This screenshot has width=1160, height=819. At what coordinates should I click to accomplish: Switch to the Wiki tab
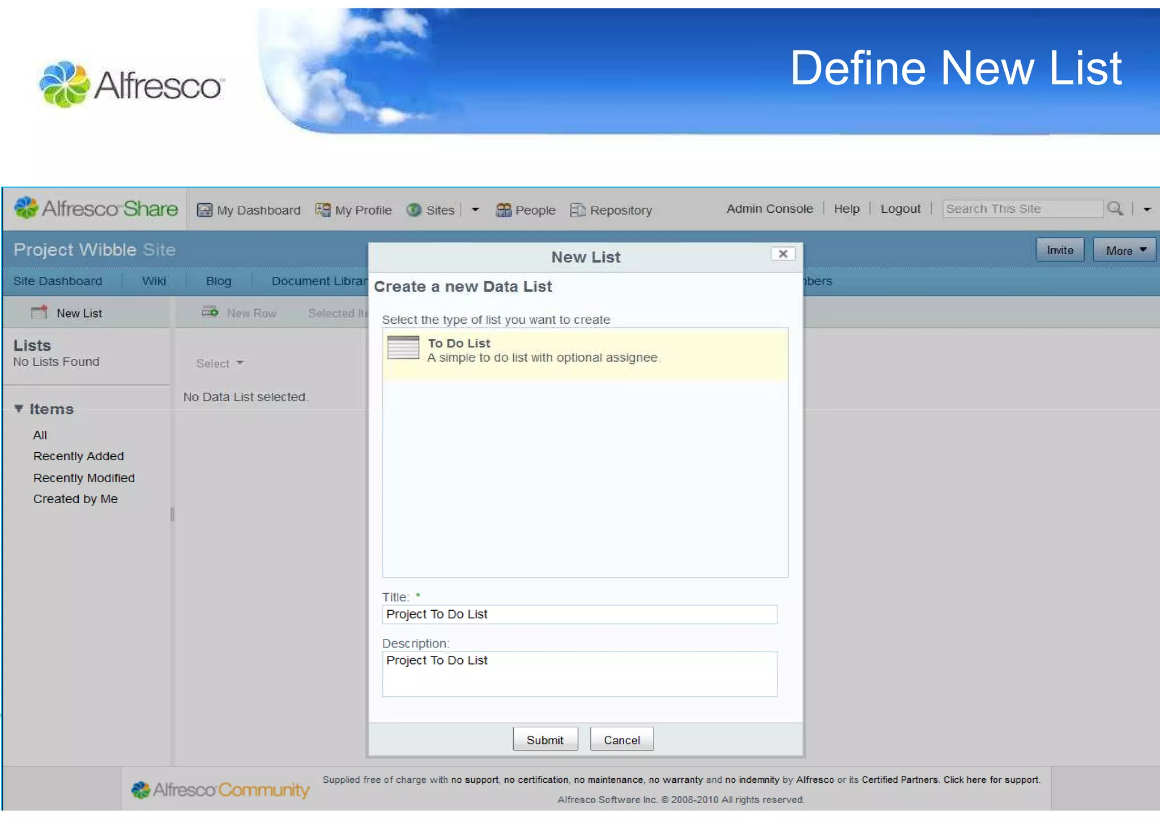(154, 281)
